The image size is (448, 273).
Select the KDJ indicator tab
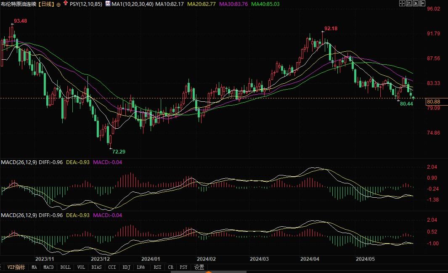[126, 267]
